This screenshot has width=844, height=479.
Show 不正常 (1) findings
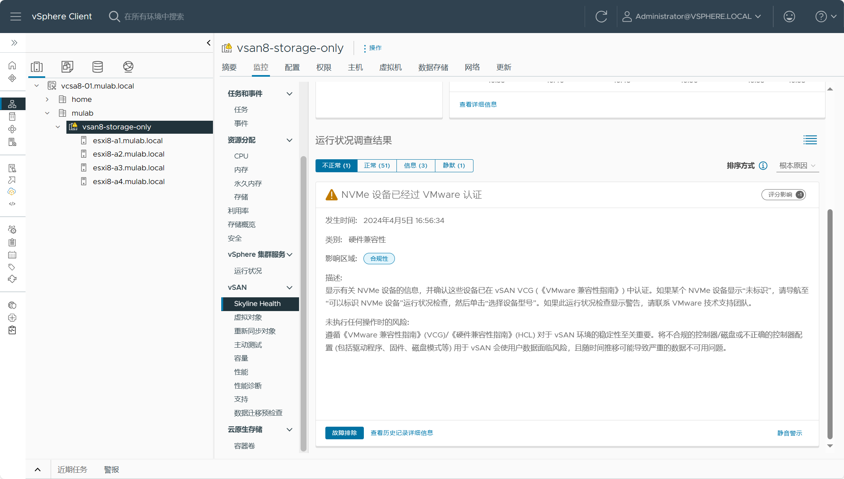click(336, 166)
